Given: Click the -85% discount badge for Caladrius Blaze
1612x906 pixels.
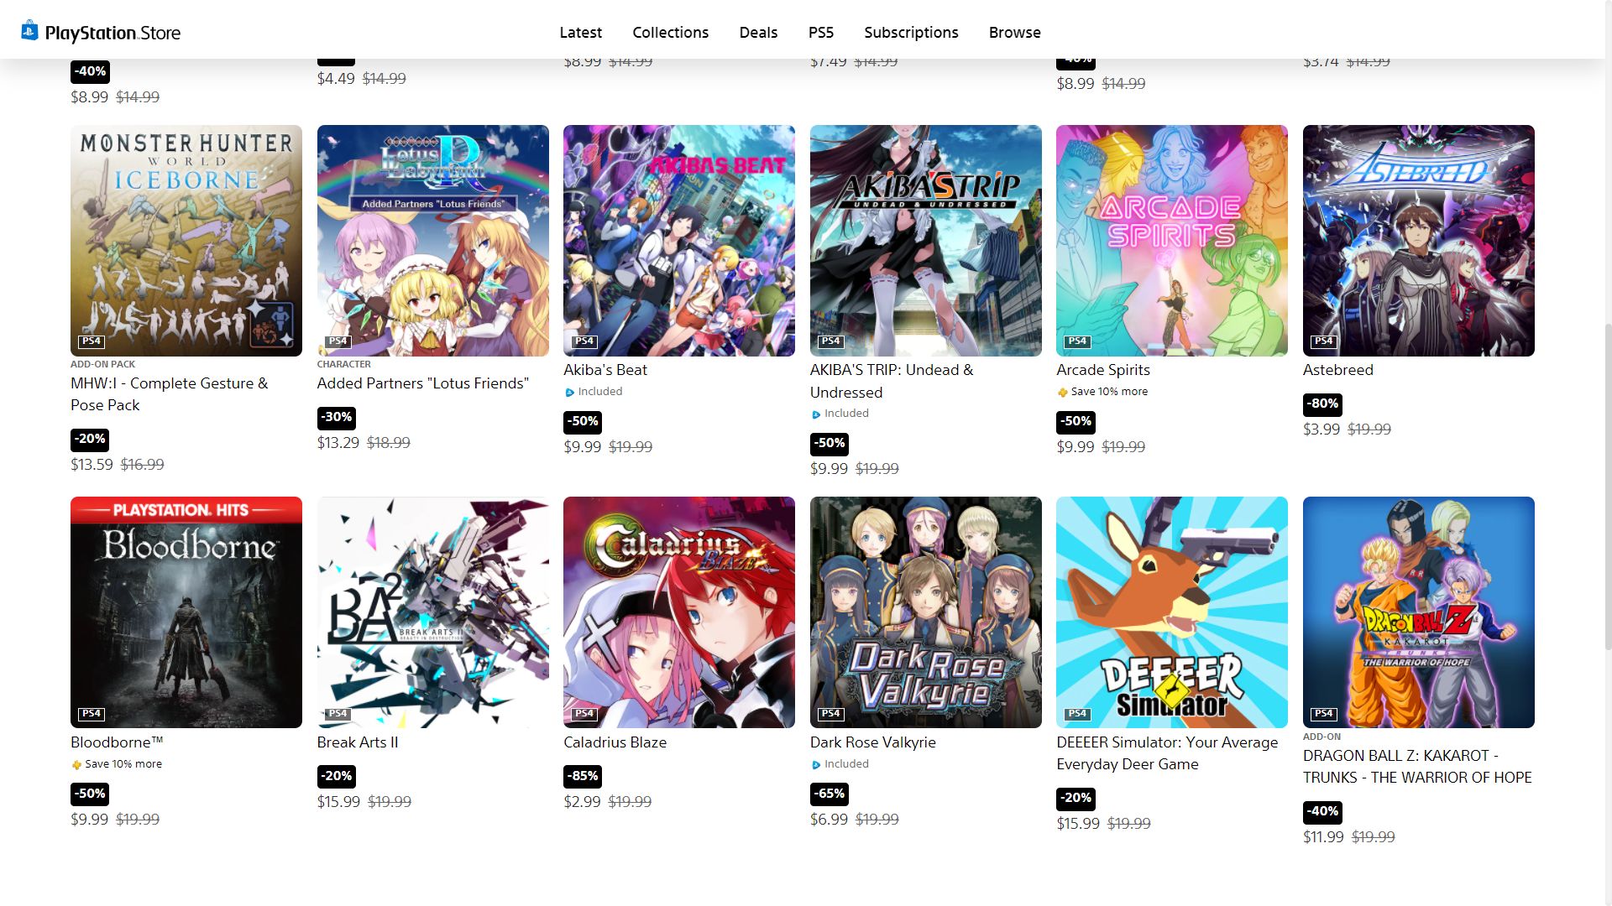Looking at the screenshot, I should 582,776.
